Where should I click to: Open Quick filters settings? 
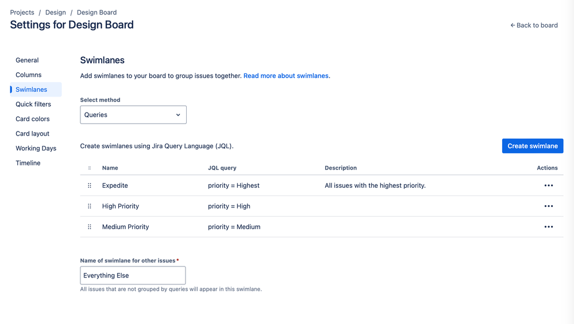tap(33, 104)
